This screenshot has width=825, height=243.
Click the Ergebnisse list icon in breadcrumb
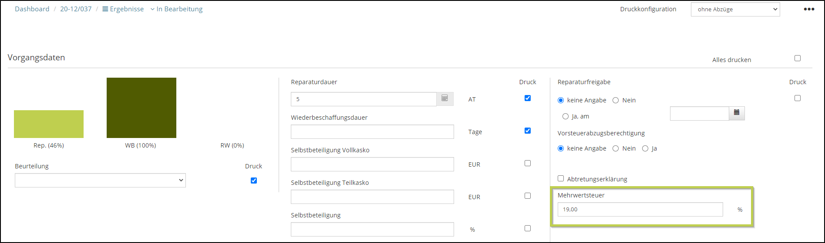(105, 9)
